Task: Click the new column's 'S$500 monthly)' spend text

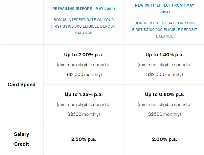Action: [x=165, y=114]
